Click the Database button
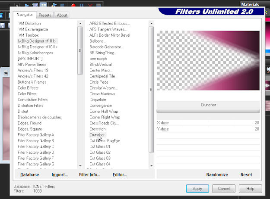The height and width of the screenshot is (199, 270). click(x=30, y=174)
